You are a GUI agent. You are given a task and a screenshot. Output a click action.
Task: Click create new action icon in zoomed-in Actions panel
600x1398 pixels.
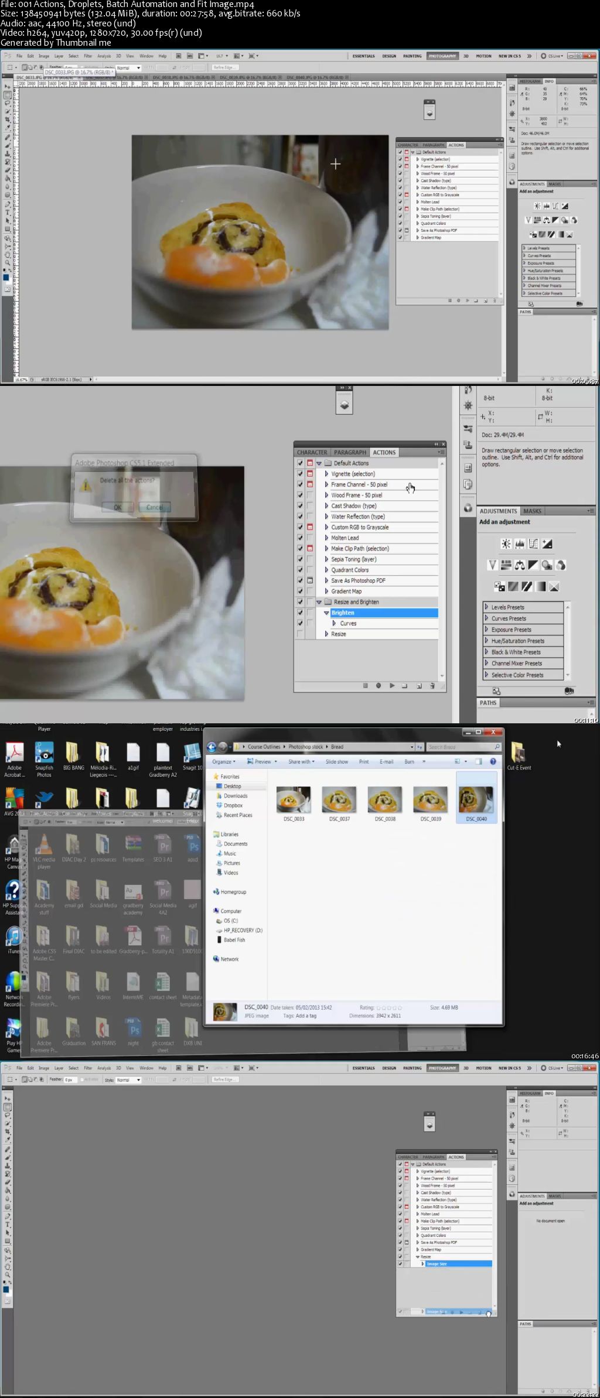tap(419, 685)
